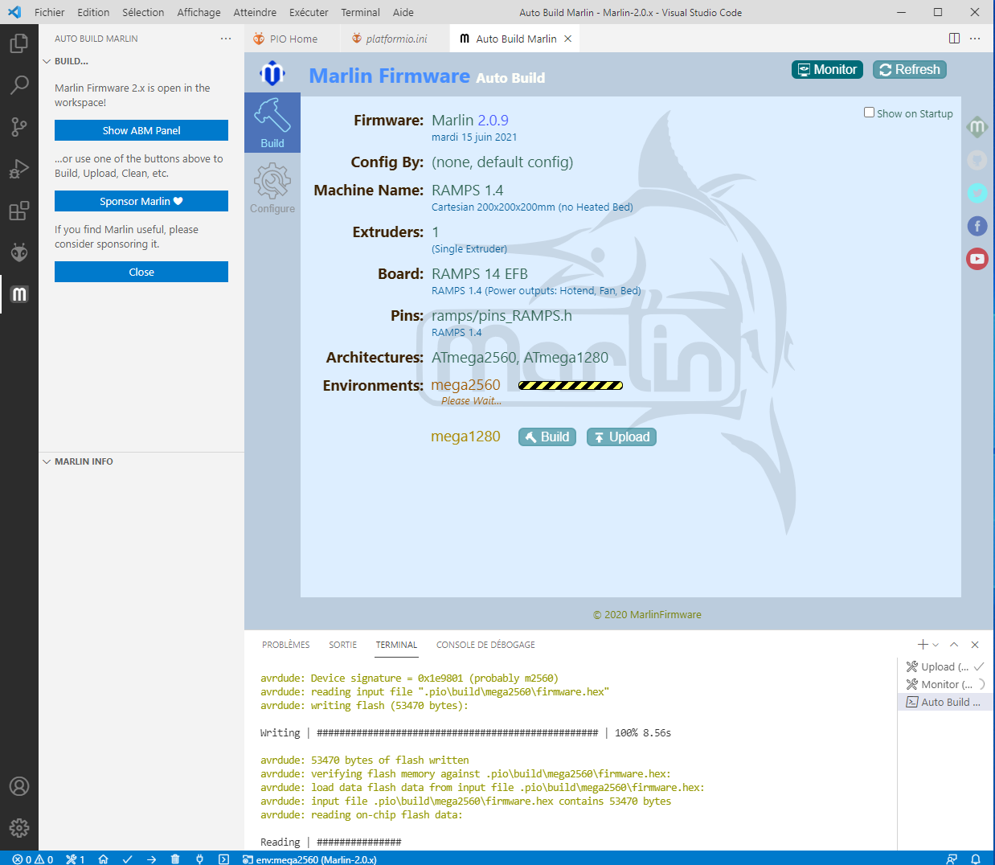Image resolution: width=995 pixels, height=865 pixels.
Task: Close the terminal panel
Action: [x=975, y=645]
